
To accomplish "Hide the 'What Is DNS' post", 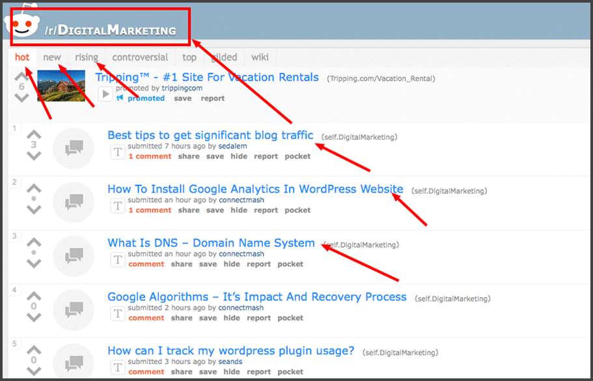I will (232, 264).
